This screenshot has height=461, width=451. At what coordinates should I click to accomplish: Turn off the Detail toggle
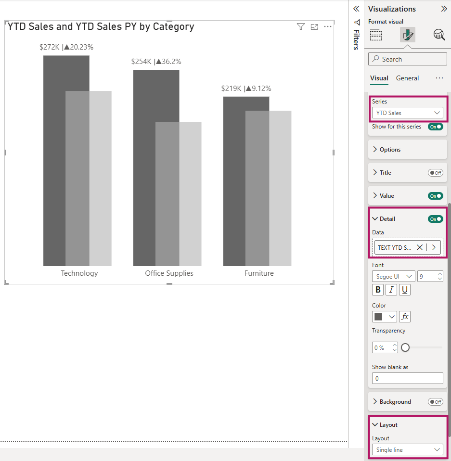pos(436,219)
